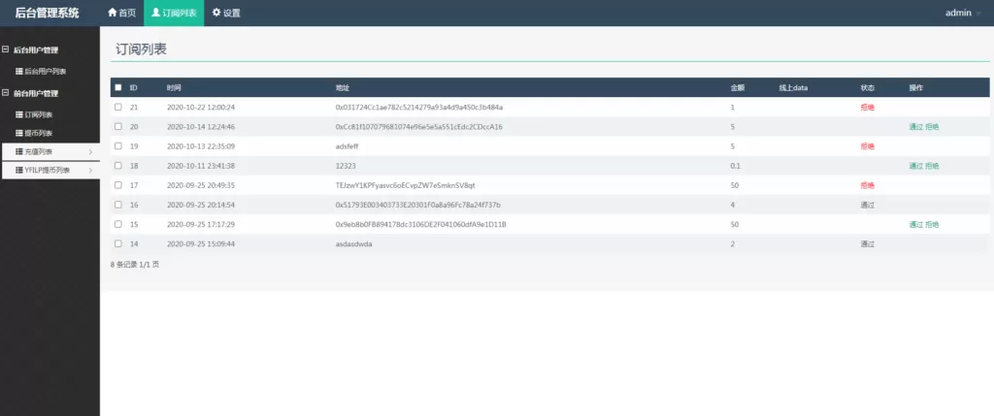Approve row 20 with the 通过 link
The height and width of the screenshot is (416, 994).
pos(915,127)
